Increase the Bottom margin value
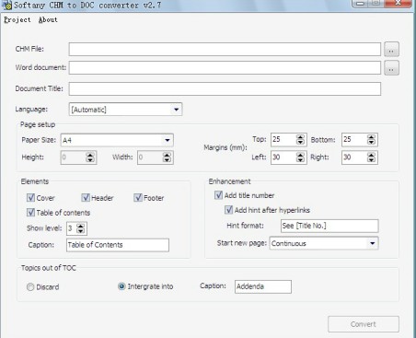Image resolution: width=416 pixels, height=338 pixels. 371,137
